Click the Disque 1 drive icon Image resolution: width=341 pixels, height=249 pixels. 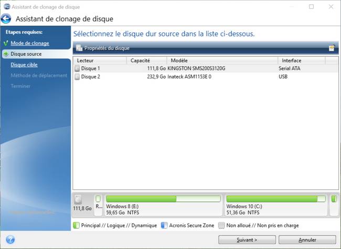click(77, 69)
